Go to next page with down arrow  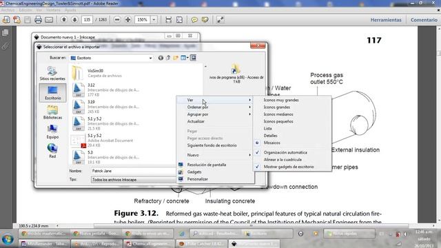point(74,20)
